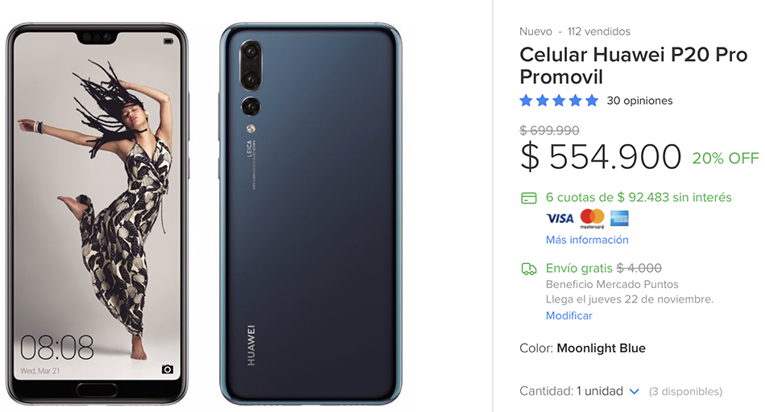This screenshot has height=412, width=765.
Task: Click the 20% OFF discount label
Action: (x=726, y=158)
